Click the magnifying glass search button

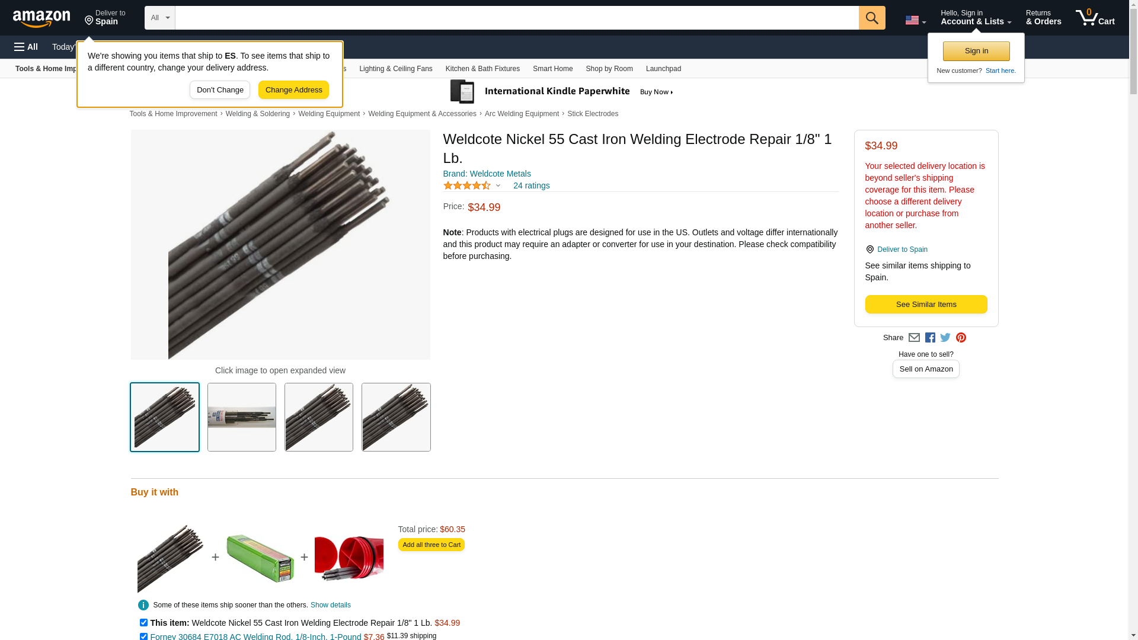point(871,18)
